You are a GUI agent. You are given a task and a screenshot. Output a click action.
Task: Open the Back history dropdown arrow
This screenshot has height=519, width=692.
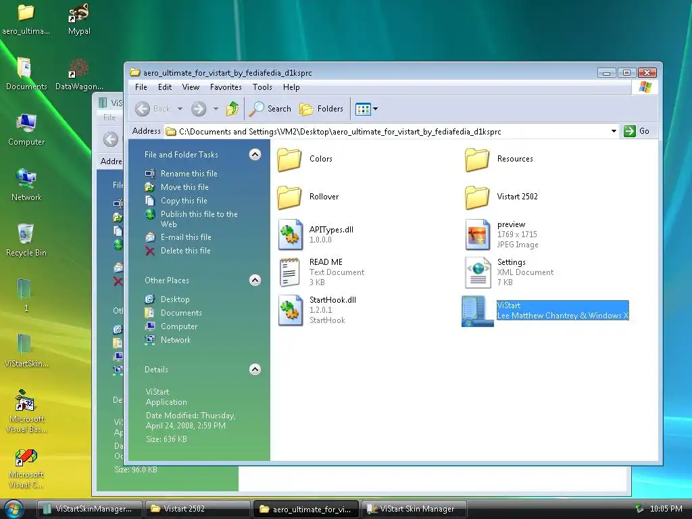(x=180, y=109)
